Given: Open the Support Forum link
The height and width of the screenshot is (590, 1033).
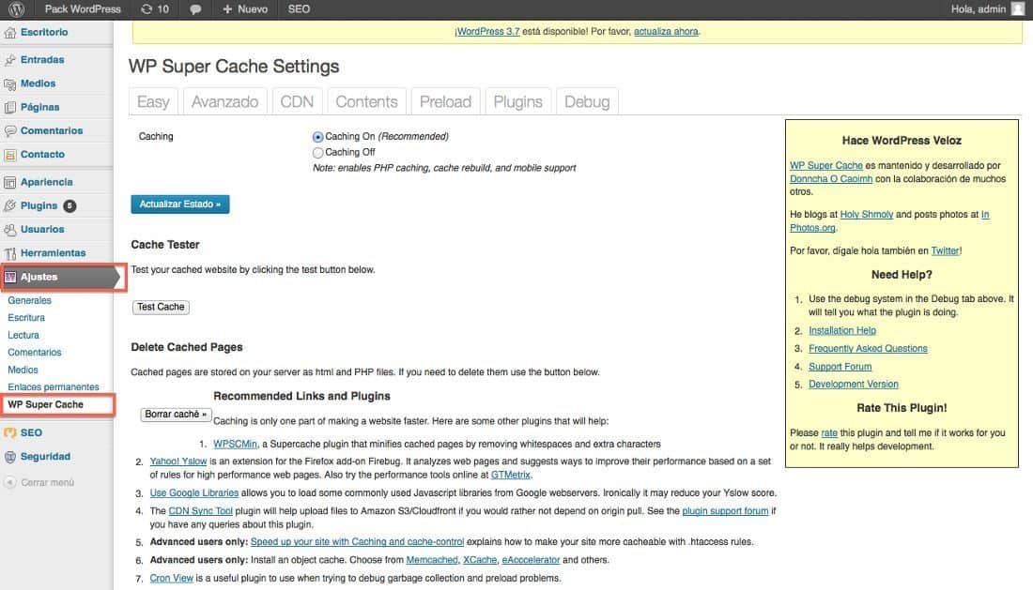Looking at the screenshot, I should (x=840, y=367).
